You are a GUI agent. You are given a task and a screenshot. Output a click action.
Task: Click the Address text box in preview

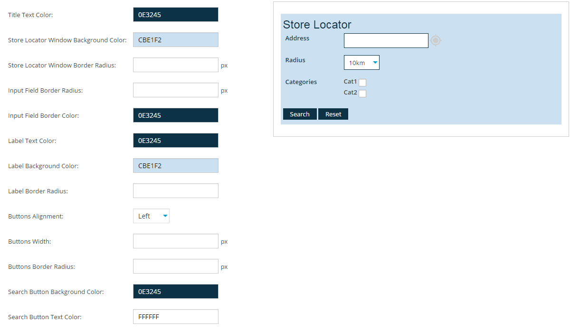click(x=386, y=41)
